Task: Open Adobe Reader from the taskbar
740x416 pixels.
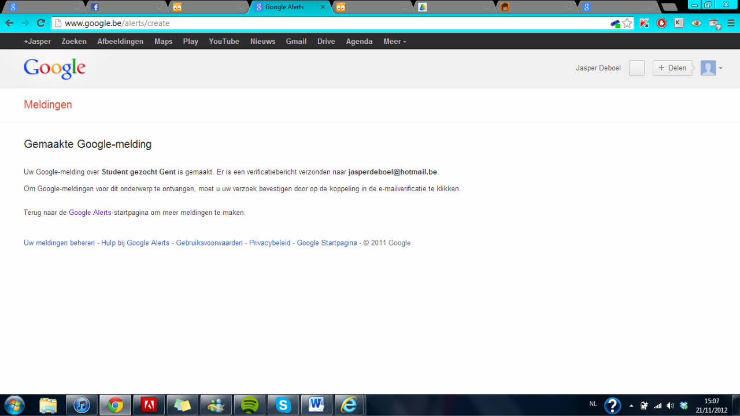Action: [149, 405]
